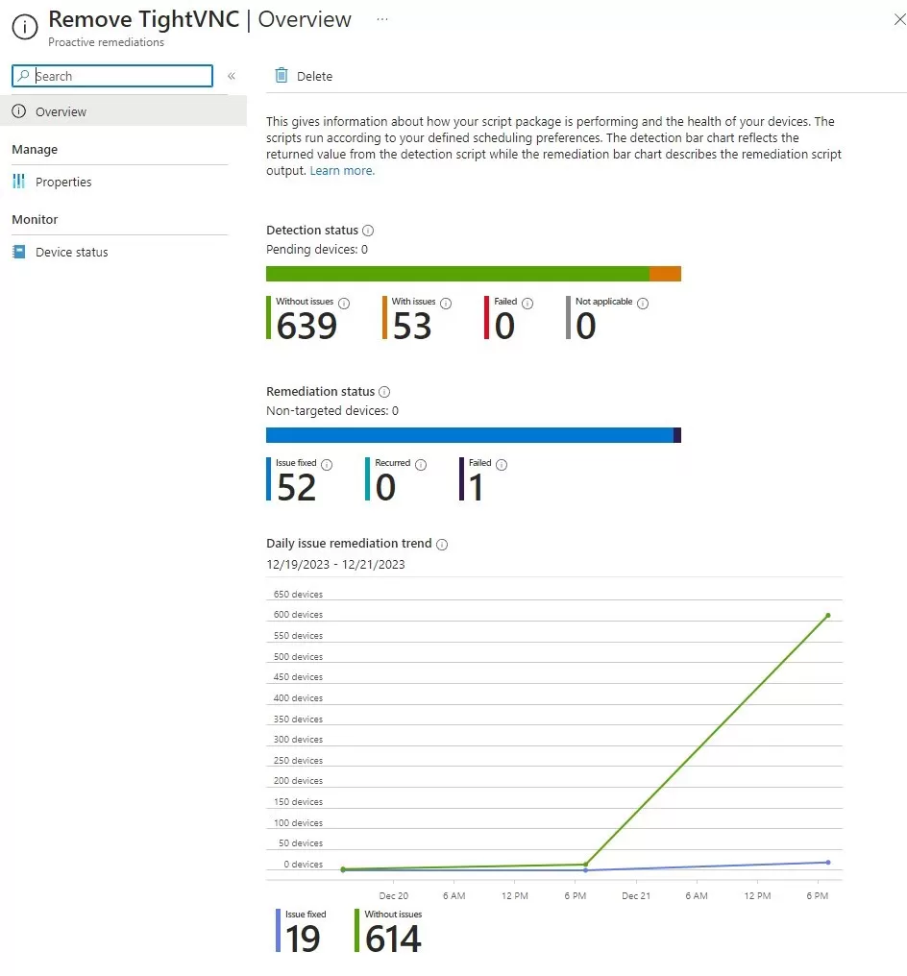Click the Delete trash can icon
The image size is (907, 976).
click(x=282, y=75)
